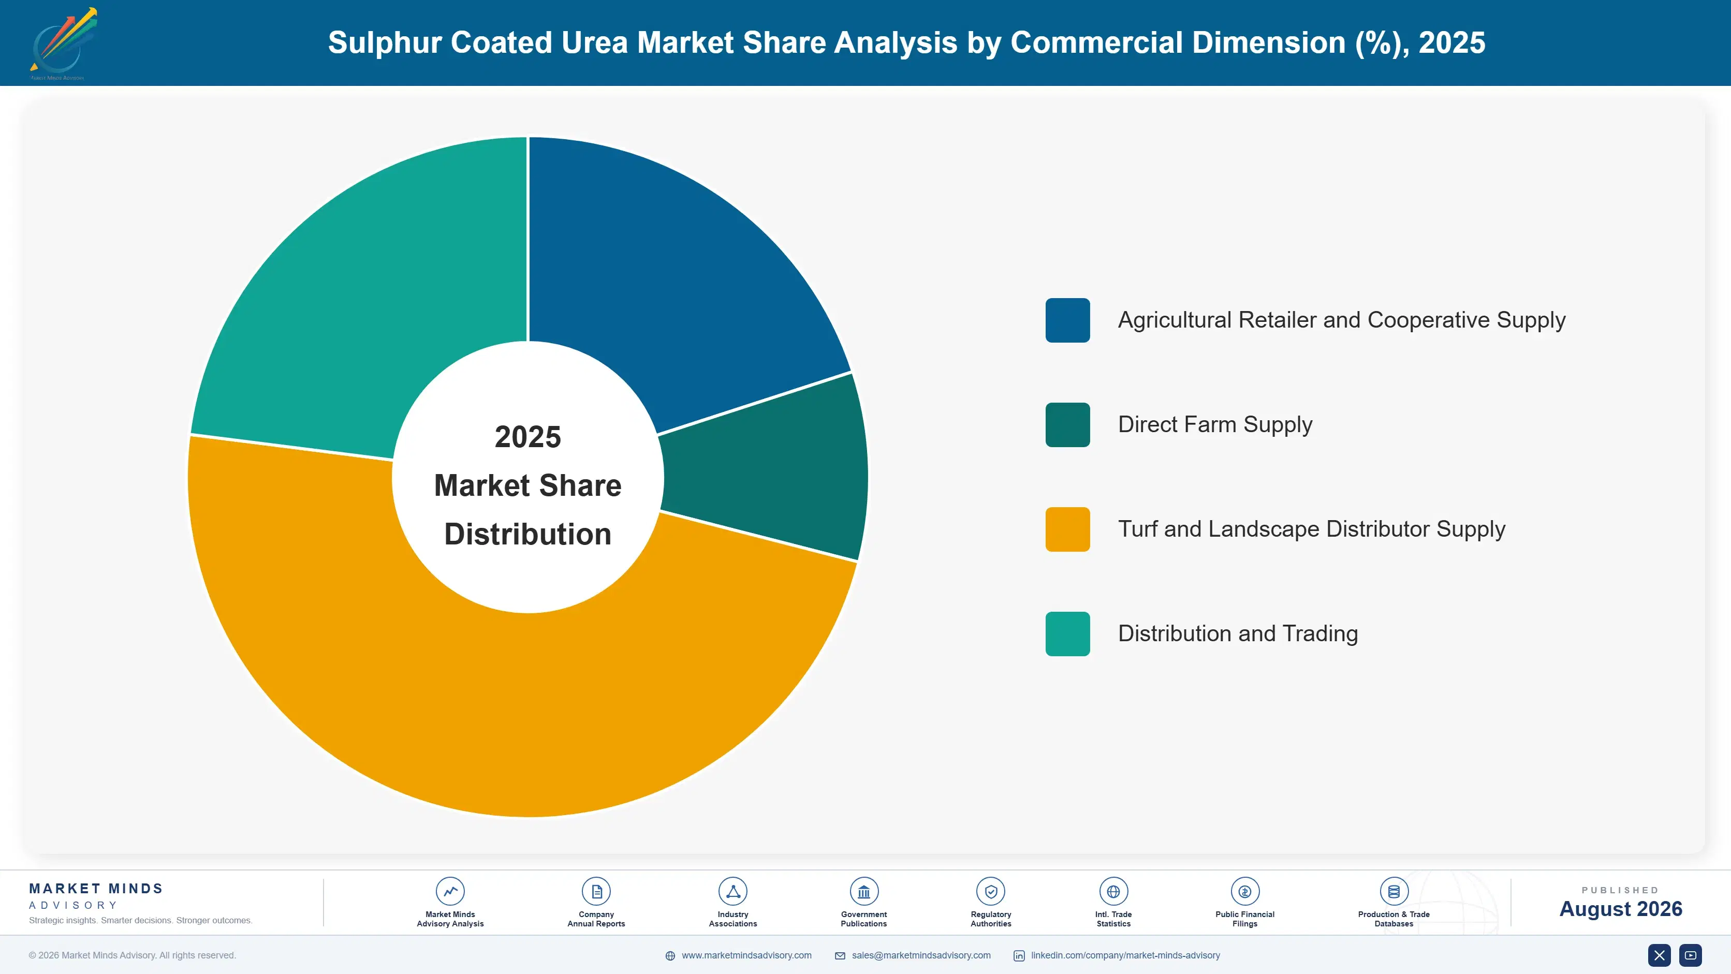
Task: Click the teal Distribution and Trading legend swatch
Action: [x=1068, y=633]
